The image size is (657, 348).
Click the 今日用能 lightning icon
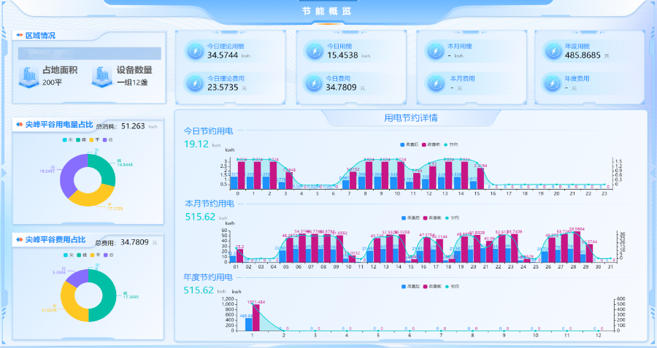[x=314, y=50]
